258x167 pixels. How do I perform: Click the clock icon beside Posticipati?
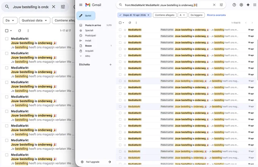pos(80,36)
